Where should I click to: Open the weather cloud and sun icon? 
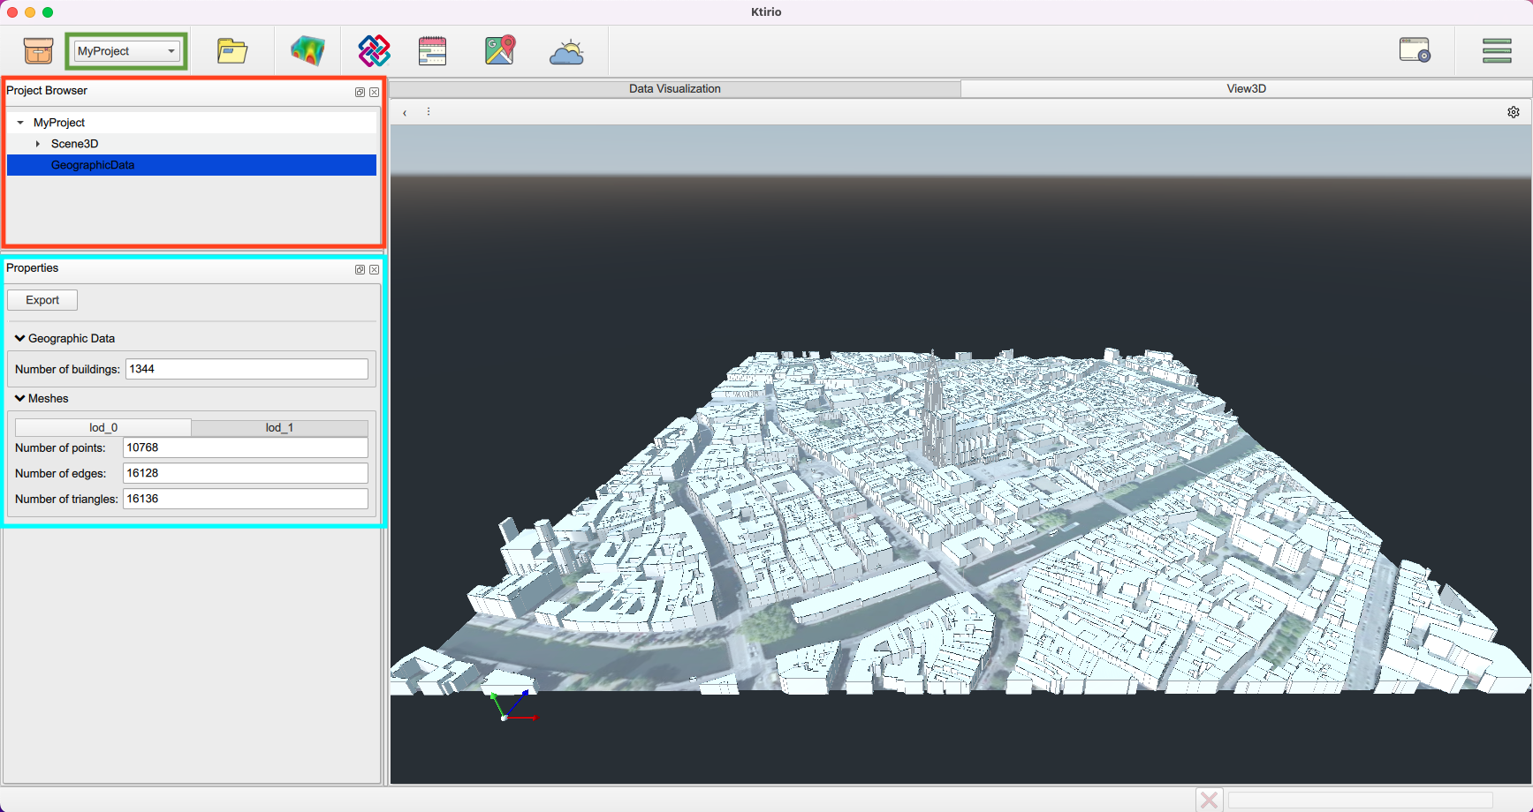point(566,52)
